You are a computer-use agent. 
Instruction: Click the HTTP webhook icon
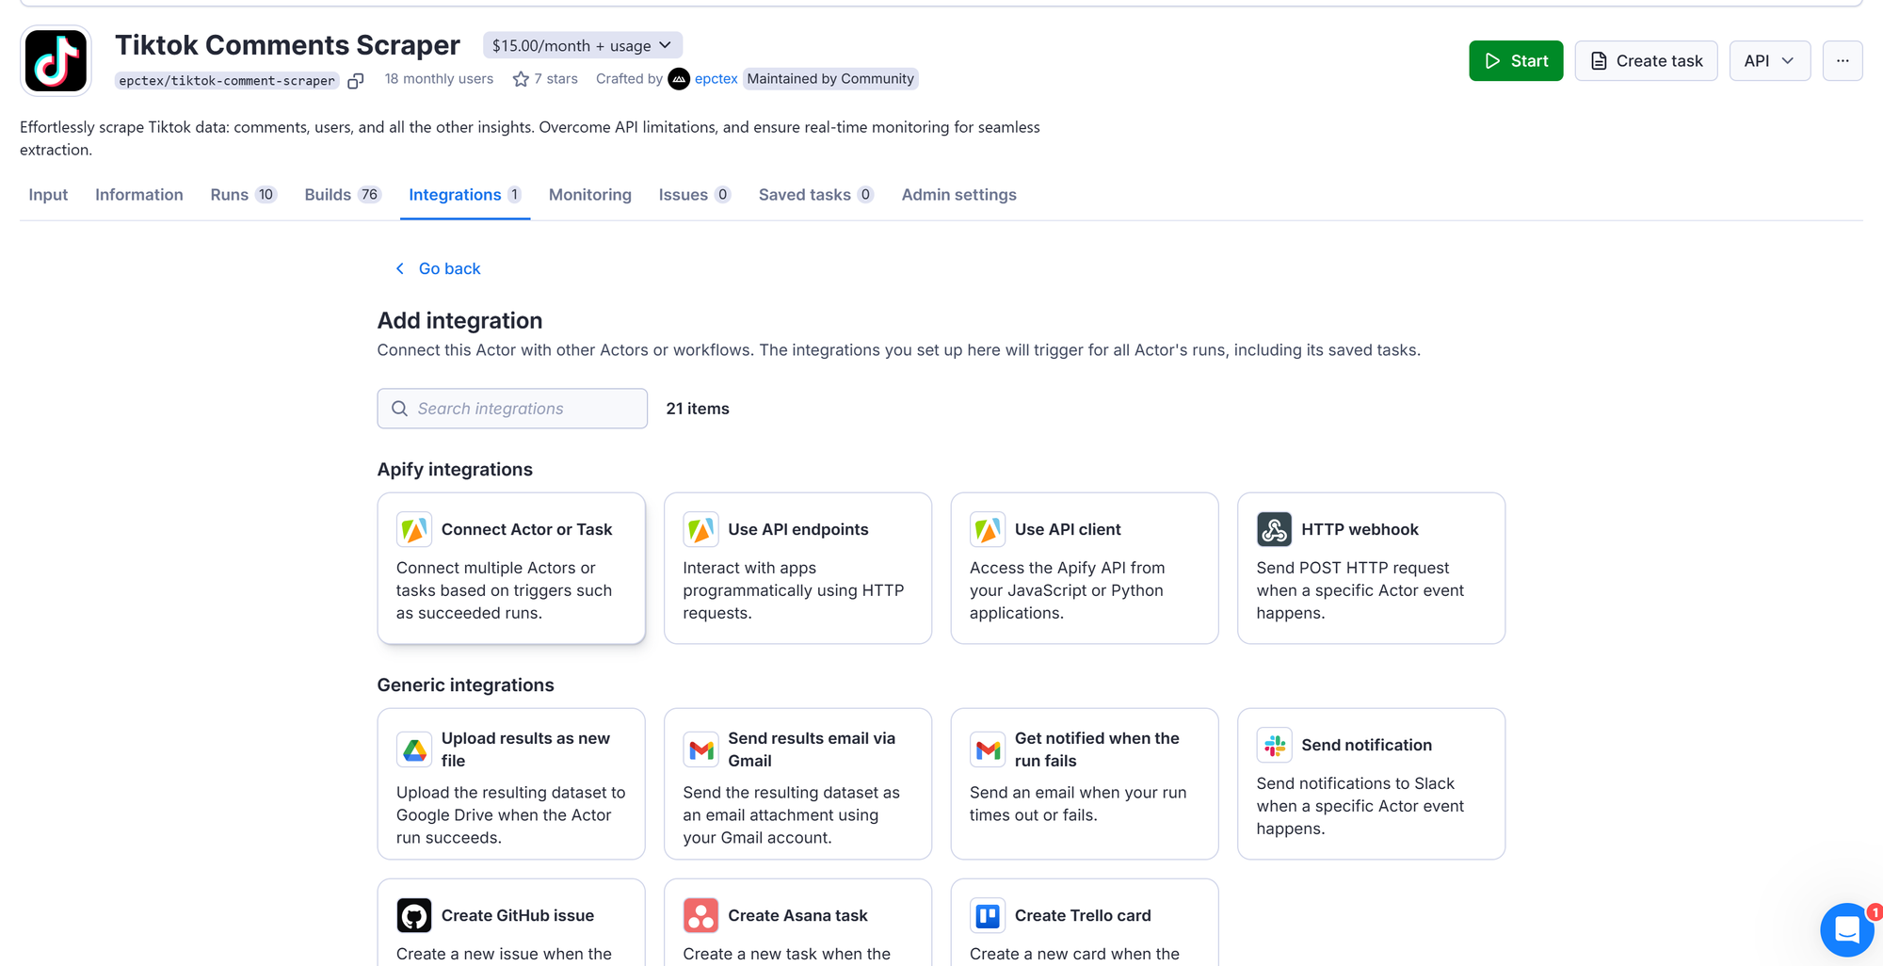tap(1274, 529)
